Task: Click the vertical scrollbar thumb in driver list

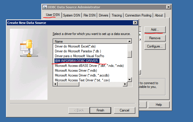Action: tap(130, 54)
